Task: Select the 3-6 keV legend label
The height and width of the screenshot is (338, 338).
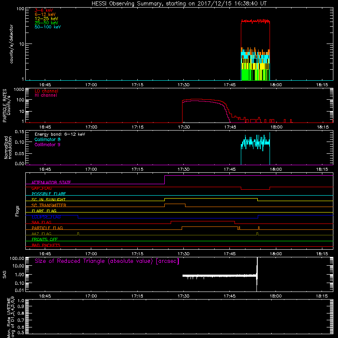Action: click(x=44, y=10)
